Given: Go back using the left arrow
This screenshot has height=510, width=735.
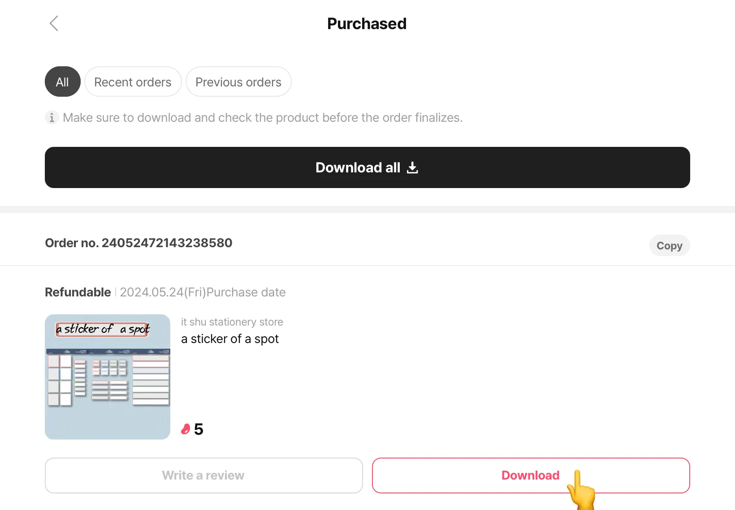Looking at the screenshot, I should tap(54, 23).
